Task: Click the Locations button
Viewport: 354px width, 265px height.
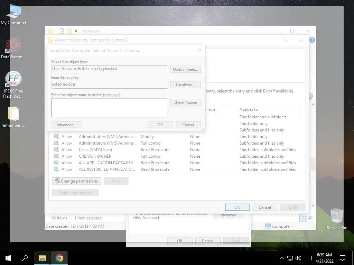Action: click(185, 85)
